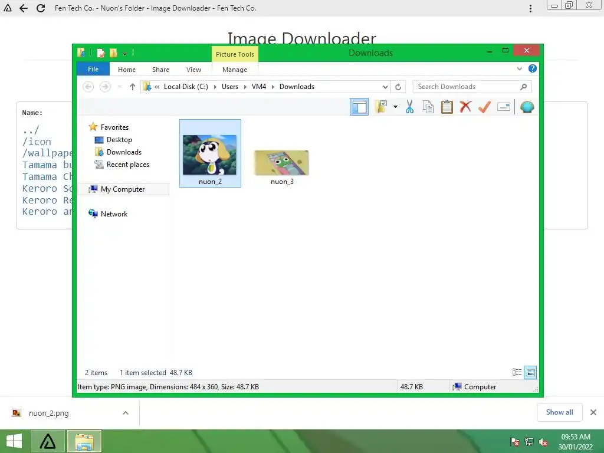The width and height of the screenshot is (604, 453).
Task: Click the network tray icon
Action: 529,442
